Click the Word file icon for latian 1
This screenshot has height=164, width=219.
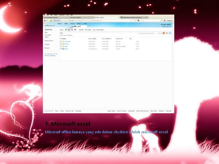coord(63,49)
